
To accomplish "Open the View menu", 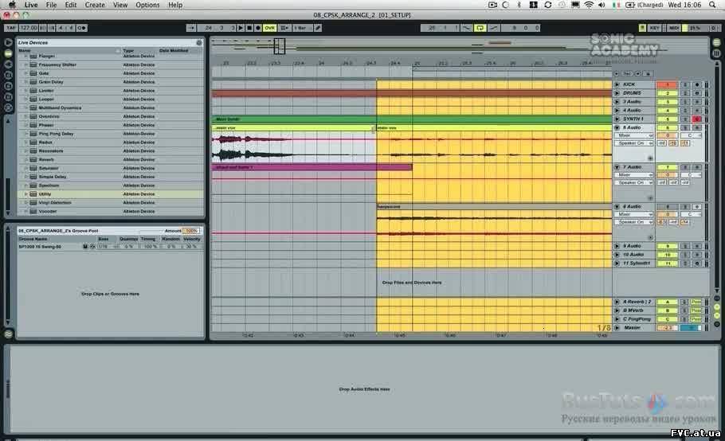I will (120, 5).
